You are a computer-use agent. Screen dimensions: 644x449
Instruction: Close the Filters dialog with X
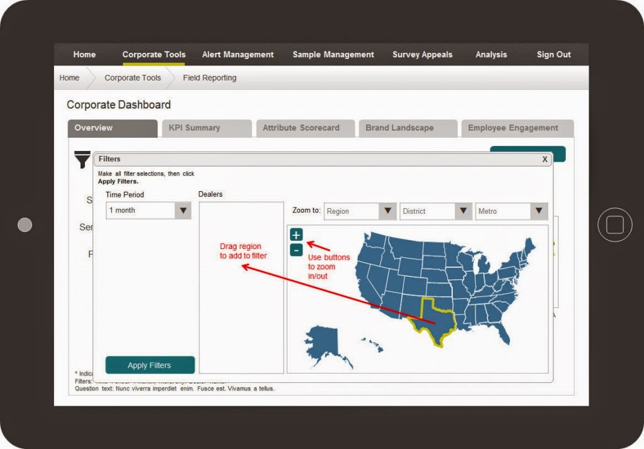tap(545, 160)
